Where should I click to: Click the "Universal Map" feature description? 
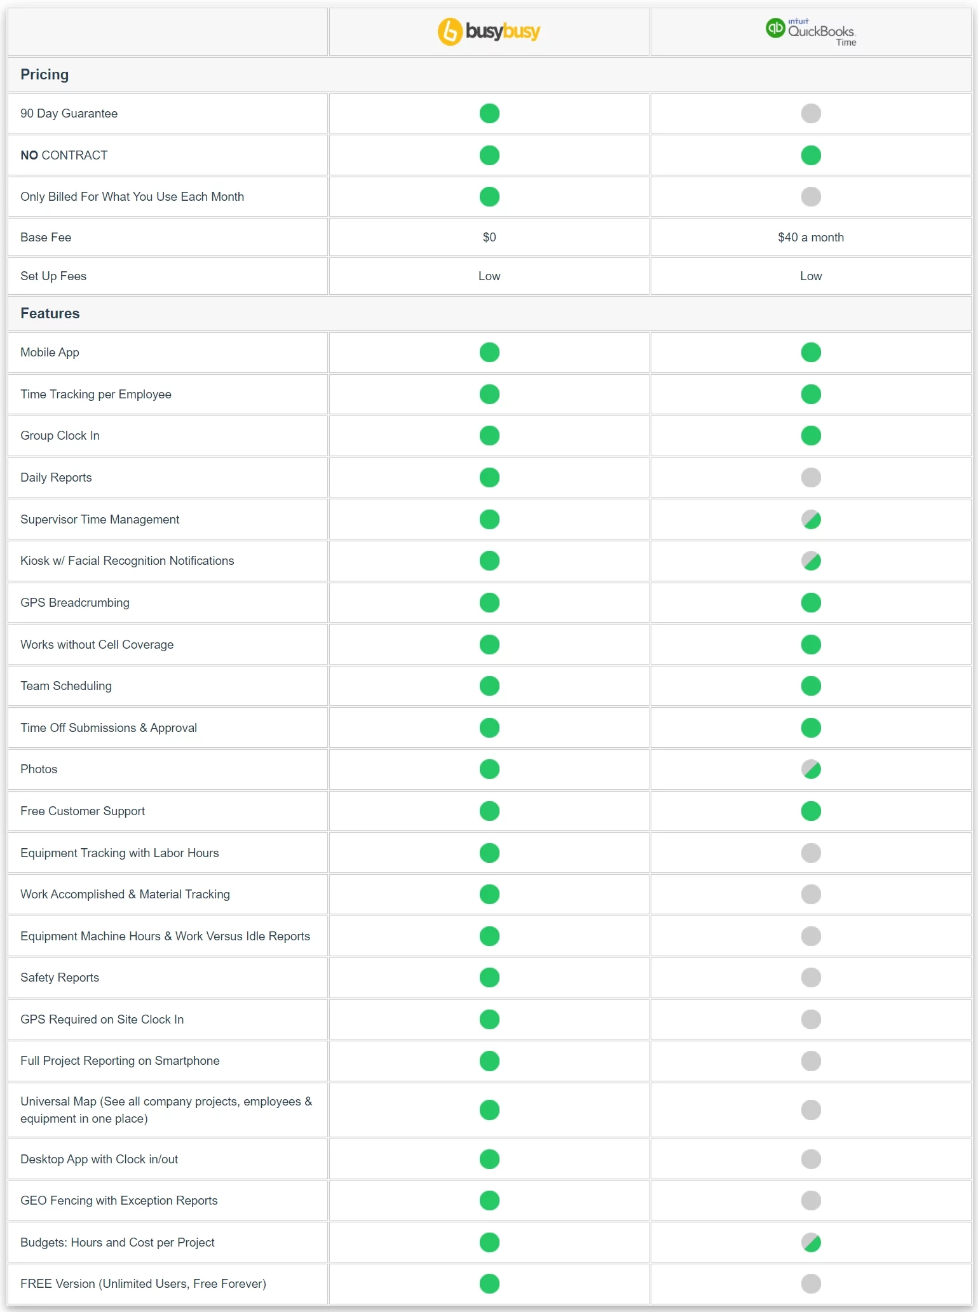[x=166, y=1110]
